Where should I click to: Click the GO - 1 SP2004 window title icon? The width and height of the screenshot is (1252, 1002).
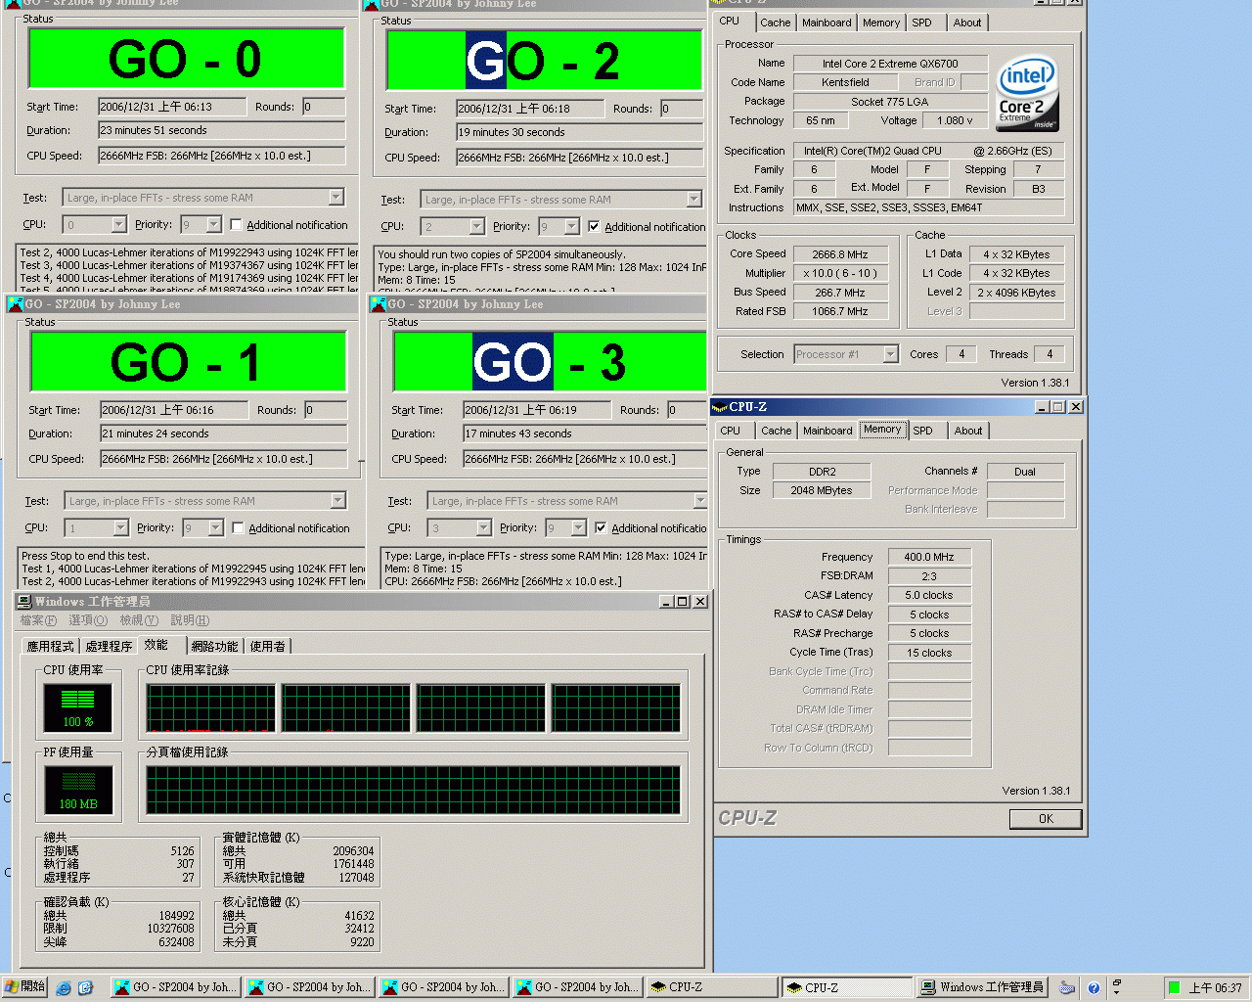tap(15, 304)
